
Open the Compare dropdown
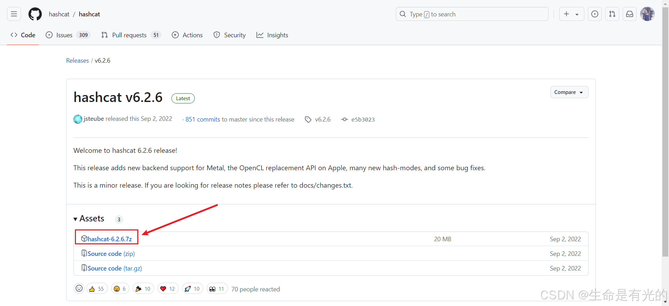[569, 92]
